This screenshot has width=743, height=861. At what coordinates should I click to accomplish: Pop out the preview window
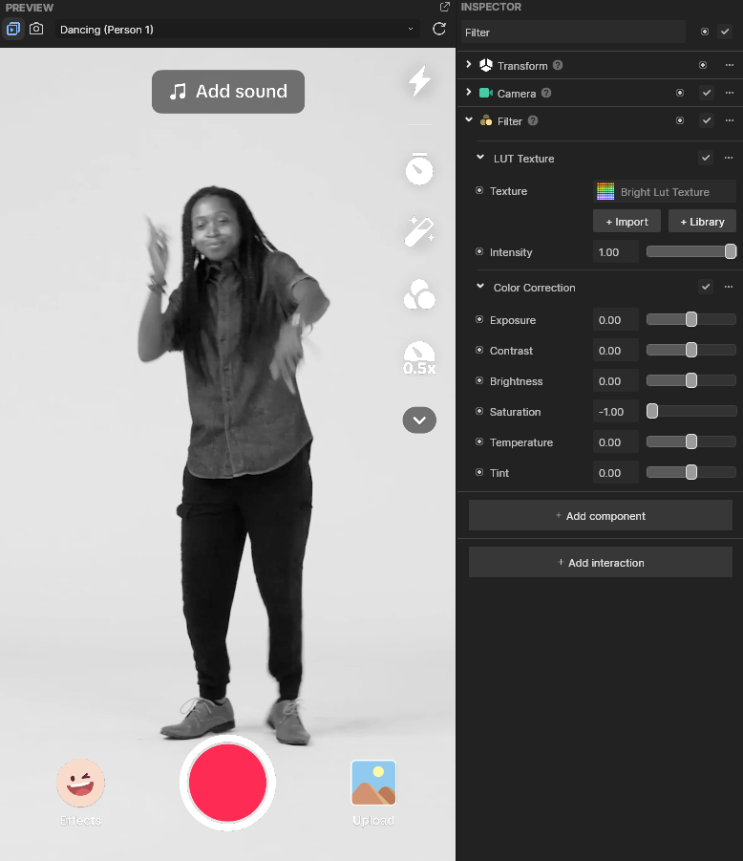click(x=444, y=7)
